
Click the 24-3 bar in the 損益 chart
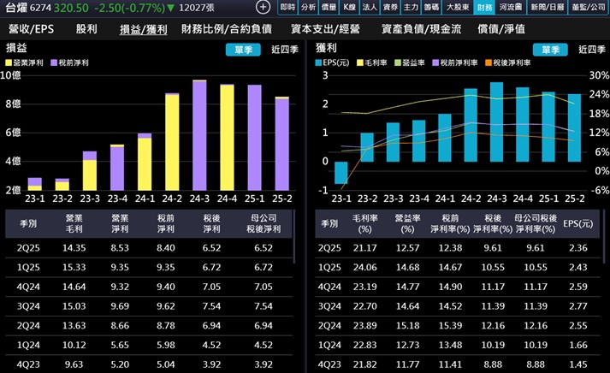(x=199, y=135)
